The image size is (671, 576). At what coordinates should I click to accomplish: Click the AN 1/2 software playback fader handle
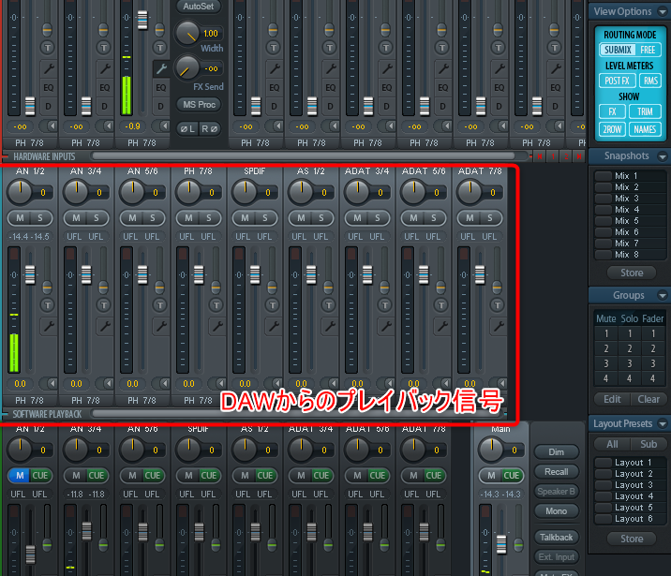point(30,274)
